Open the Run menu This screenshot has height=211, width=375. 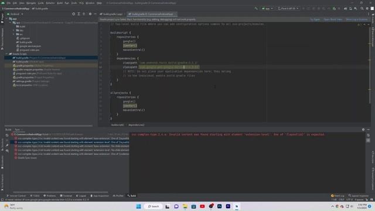coord(67,3)
